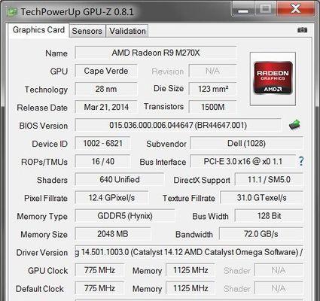
Task: Click the Driver Version field
Action: (189, 252)
